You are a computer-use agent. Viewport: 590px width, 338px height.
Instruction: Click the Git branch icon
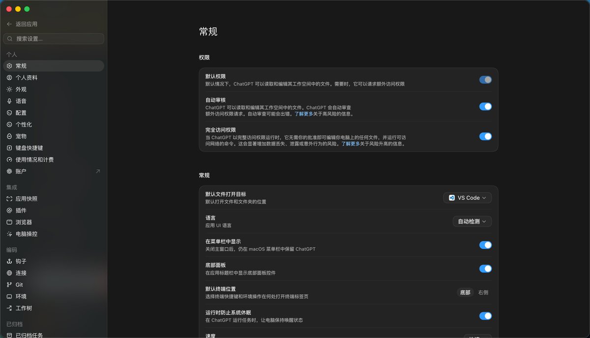pos(9,285)
